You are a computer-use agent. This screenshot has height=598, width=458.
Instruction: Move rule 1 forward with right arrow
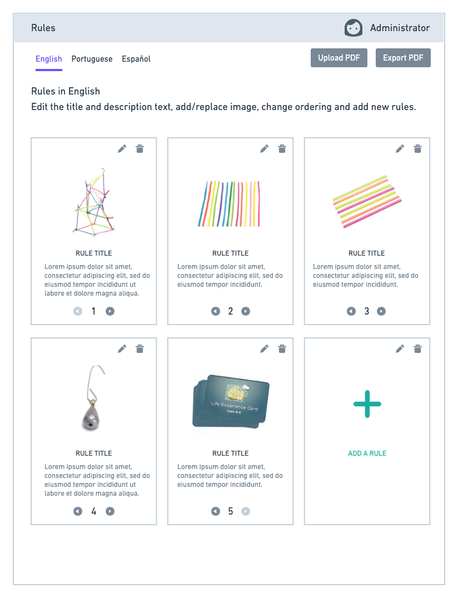(x=110, y=311)
